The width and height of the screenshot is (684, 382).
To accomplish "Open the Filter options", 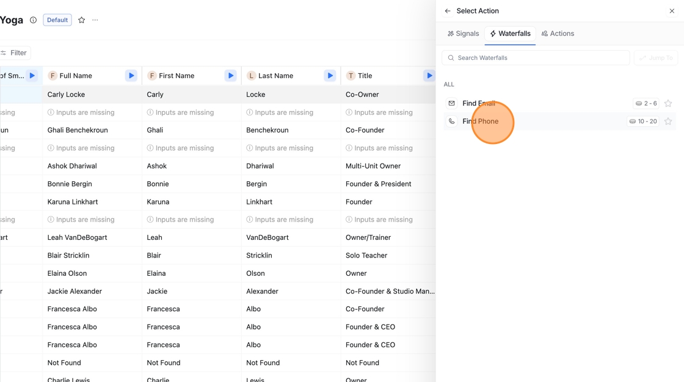I will (15, 52).
